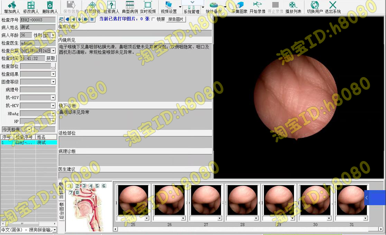Click the 统计备份 (statistics backup) icon
Viewport: 386px width, 235px height.
[x=213, y=7]
